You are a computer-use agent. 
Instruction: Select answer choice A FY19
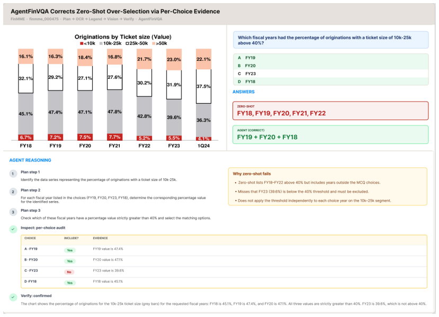330,58
